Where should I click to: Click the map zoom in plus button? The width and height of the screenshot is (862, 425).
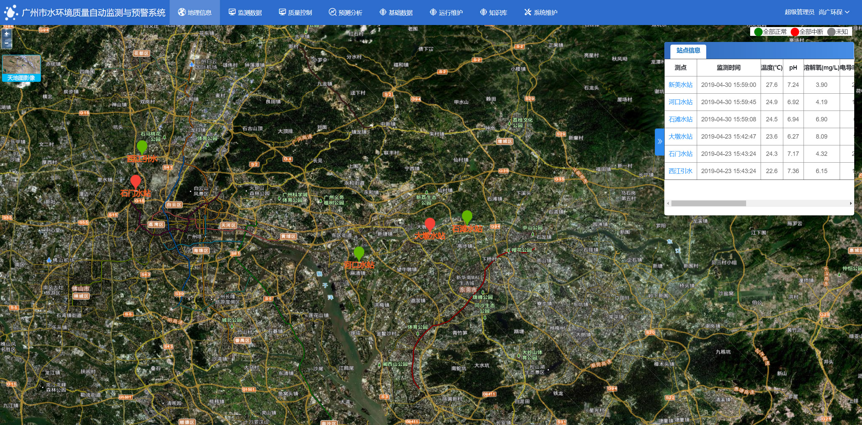point(6,34)
